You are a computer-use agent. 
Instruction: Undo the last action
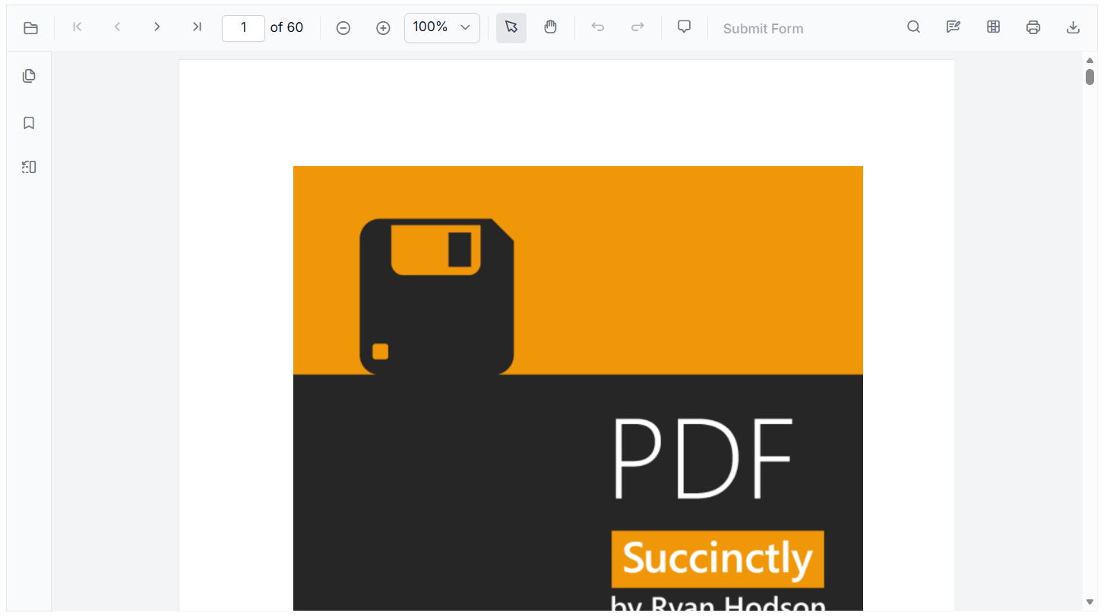(x=598, y=28)
